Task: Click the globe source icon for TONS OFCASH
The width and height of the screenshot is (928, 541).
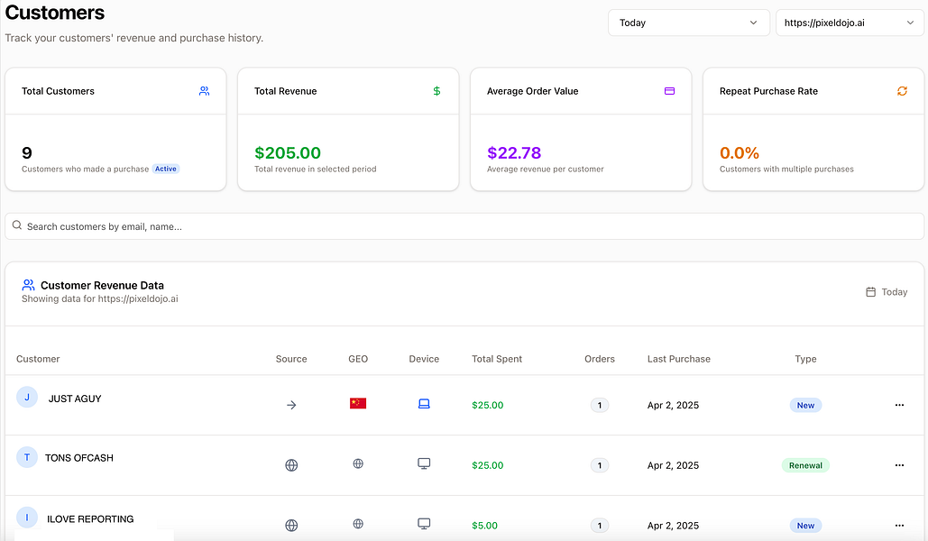Action: point(291,465)
